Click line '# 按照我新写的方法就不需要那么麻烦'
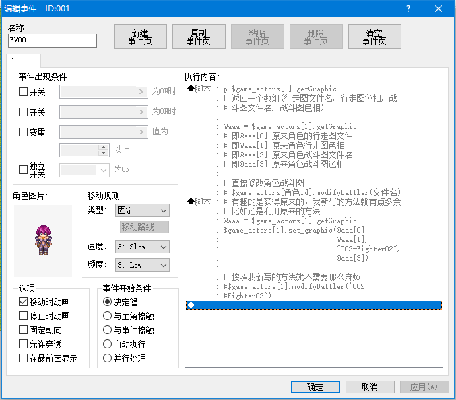Image resolution: width=456 pixels, height=400 pixels. click(x=292, y=277)
